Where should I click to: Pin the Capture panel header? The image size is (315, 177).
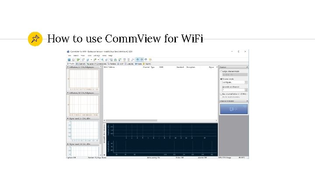coord(247,67)
